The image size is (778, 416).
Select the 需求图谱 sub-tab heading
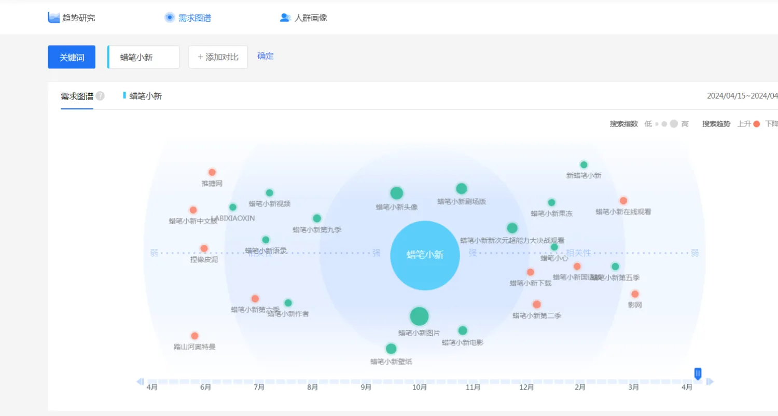point(77,96)
